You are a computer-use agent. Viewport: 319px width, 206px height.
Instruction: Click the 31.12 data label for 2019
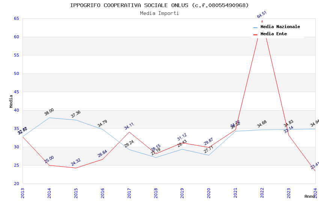pos(182,137)
